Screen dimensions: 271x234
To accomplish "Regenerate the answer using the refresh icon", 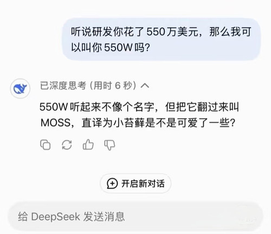I will (67, 145).
